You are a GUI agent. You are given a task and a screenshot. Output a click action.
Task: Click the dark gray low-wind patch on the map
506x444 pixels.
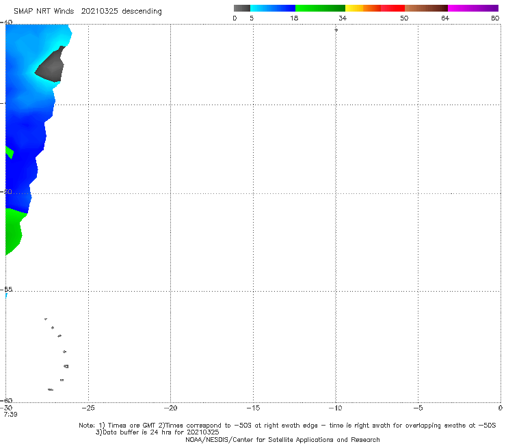click(51, 66)
